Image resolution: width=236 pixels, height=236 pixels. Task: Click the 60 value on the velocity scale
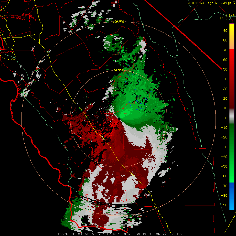coord(225,60)
